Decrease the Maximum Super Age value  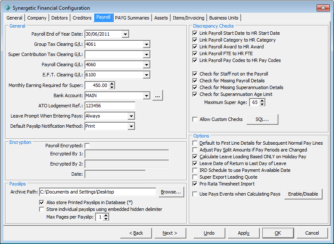point(262,104)
